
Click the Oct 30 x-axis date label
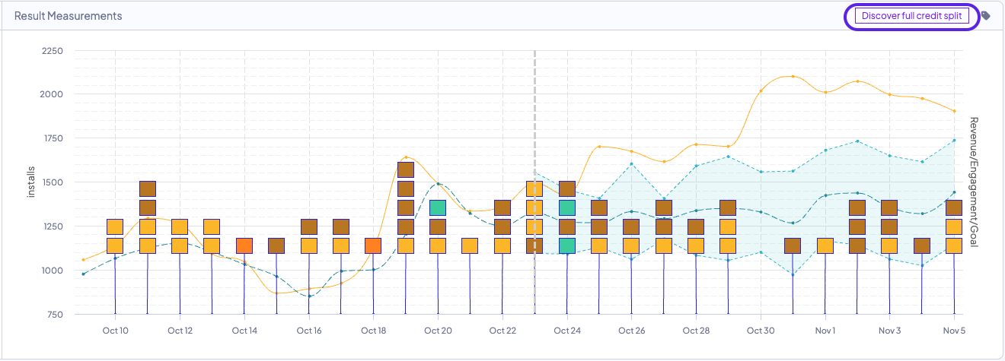pyautogui.click(x=760, y=331)
